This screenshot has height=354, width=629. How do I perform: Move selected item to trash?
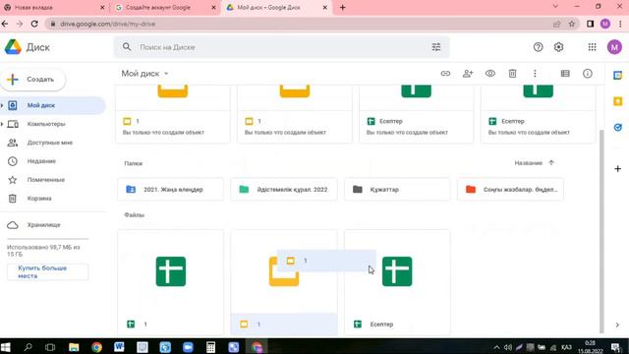click(x=512, y=74)
